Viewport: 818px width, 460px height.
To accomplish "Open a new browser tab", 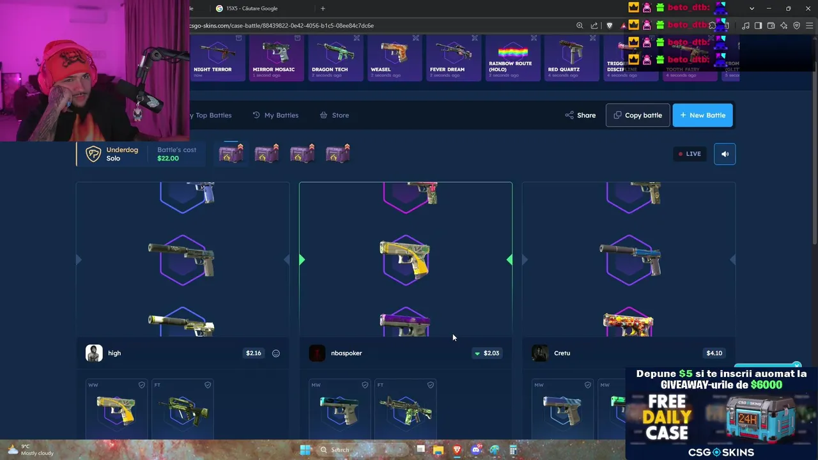I will [x=323, y=8].
